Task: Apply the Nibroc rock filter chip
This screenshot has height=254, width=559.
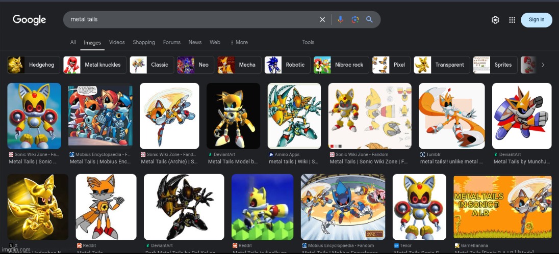Action: click(341, 65)
